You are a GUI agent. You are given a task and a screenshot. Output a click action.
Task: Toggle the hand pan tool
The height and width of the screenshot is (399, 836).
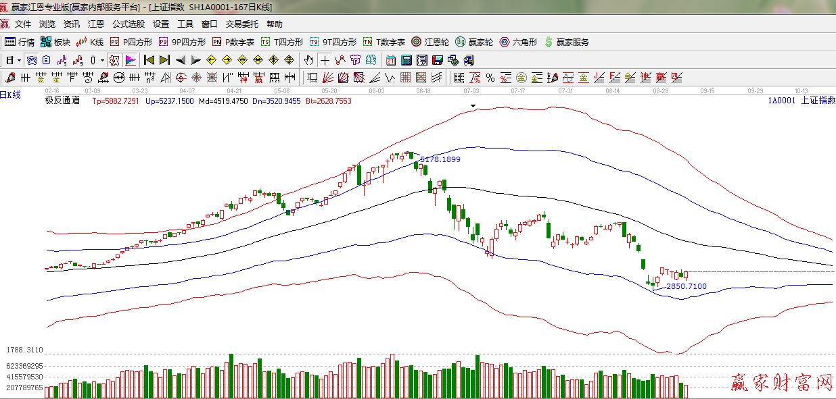(309, 60)
